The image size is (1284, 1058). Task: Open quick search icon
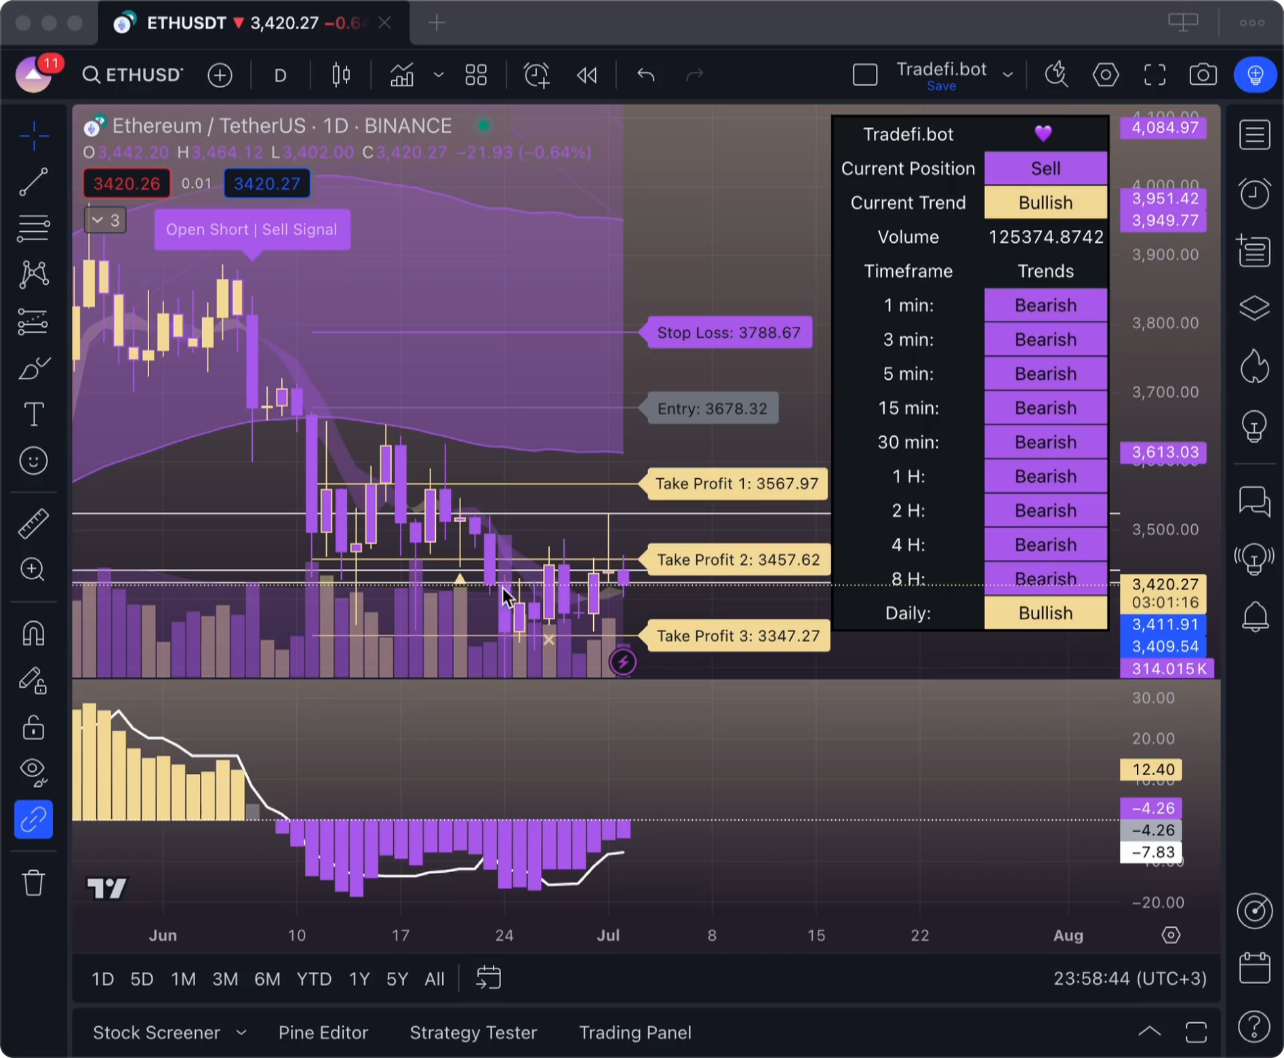1056,75
